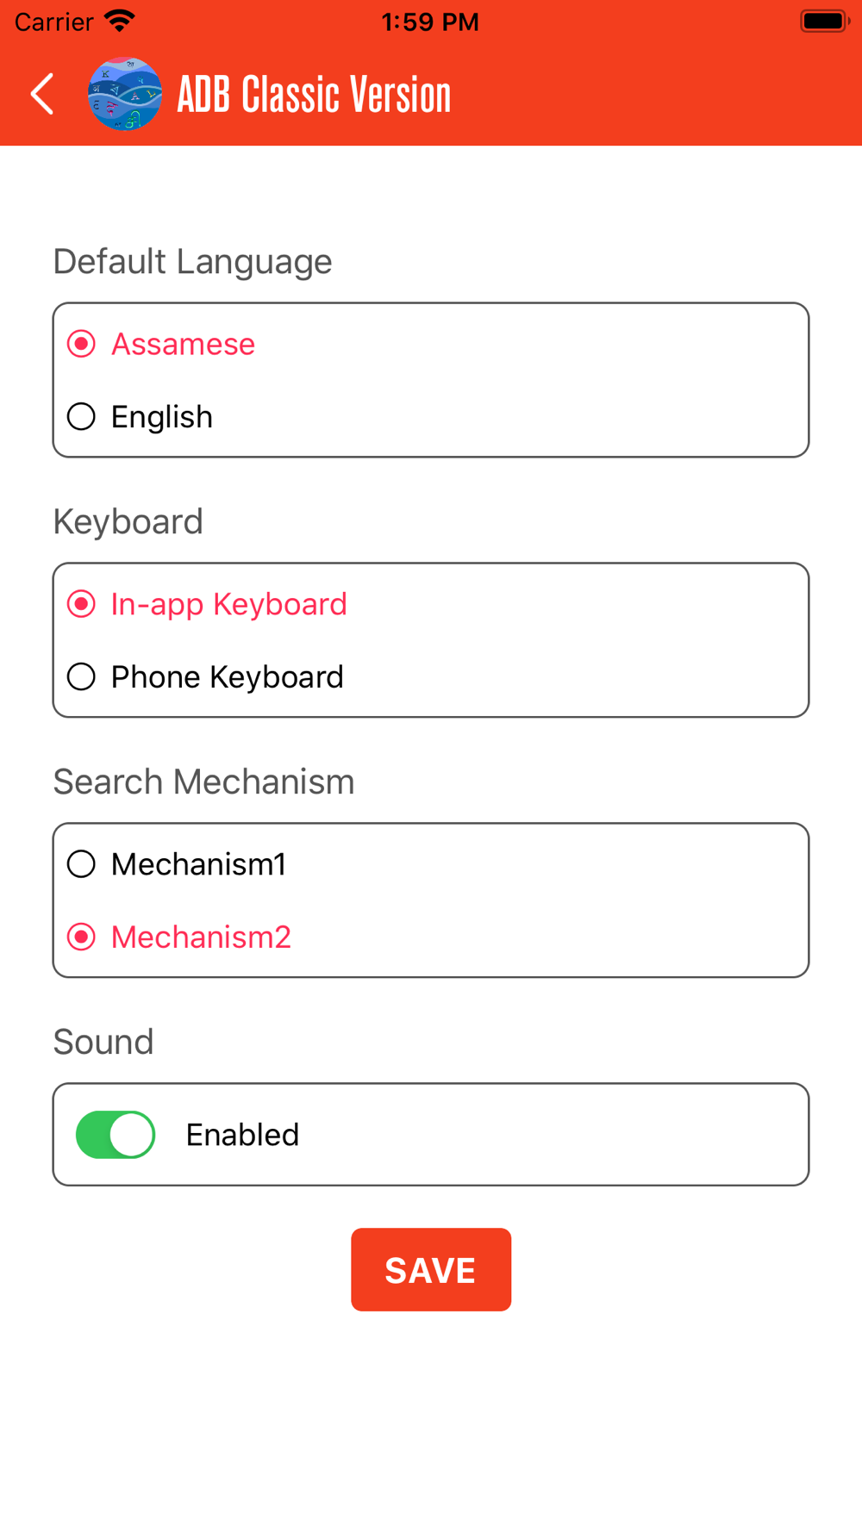Image resolution: width=862 pixels, height=1532 pixels.
Task: Tap the Wi-Fi status icon
Action: (x=119, y=21)
